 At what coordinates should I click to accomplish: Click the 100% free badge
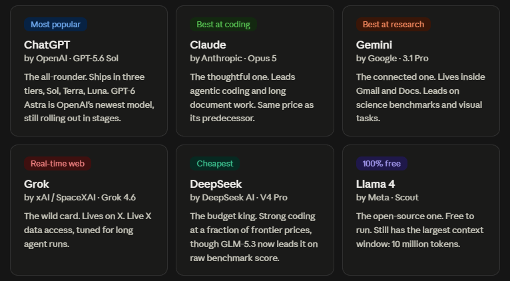(x=382, y=164)
